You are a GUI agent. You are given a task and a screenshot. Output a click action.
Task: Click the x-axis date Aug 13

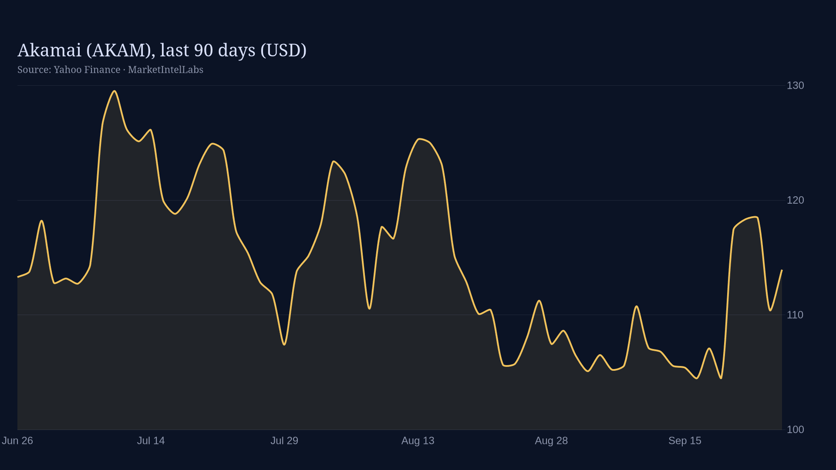click(418, 441)
